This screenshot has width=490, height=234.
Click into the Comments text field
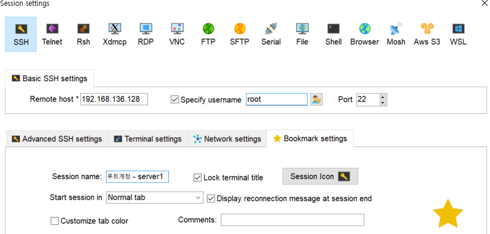292,219
